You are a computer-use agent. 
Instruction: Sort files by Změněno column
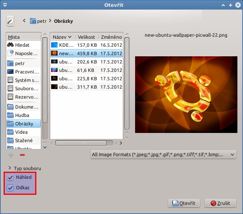tap(111, 37)
